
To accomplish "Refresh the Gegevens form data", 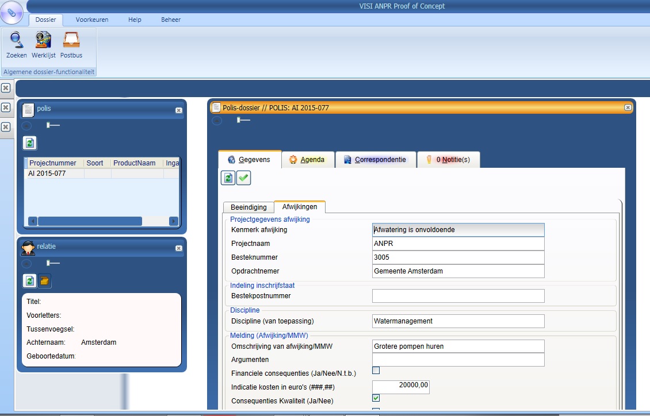I will tap(228, 178).
